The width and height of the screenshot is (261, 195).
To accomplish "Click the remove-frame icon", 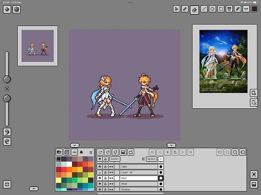I will click(227, 152).
